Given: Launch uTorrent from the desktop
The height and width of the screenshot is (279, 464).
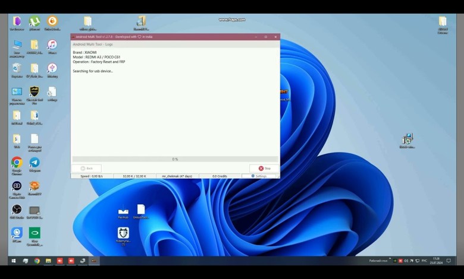Looking at the screenshot, I should coord(35,21).
